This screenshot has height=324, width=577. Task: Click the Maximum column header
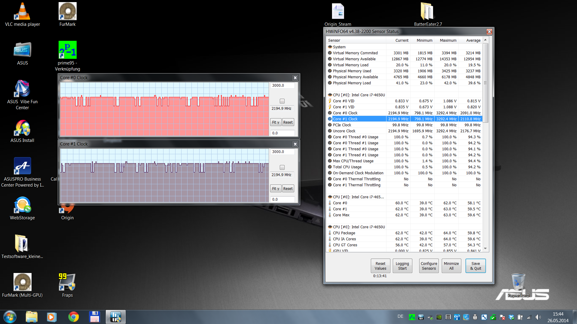(x=448, y=40)
